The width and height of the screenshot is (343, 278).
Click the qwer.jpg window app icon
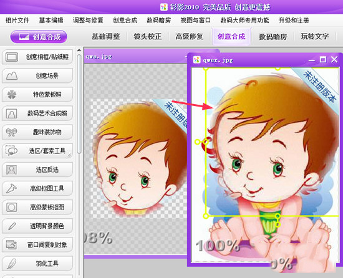click(196, 60)
